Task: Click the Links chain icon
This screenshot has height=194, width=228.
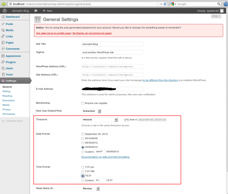Action: (3, 36)
